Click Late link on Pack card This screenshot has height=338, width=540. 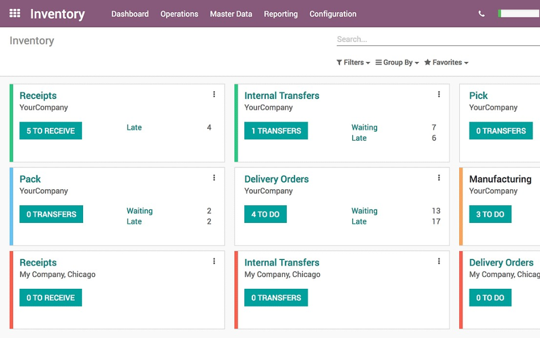pos(134,222)
